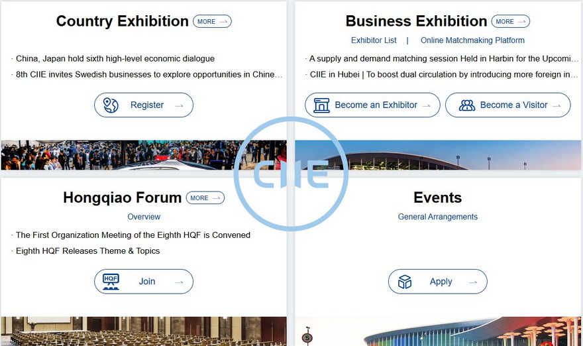This screenshot has width=583, height=346.
Task: Click the crowded exhibition hall photo
Action: tap(119, 155)
